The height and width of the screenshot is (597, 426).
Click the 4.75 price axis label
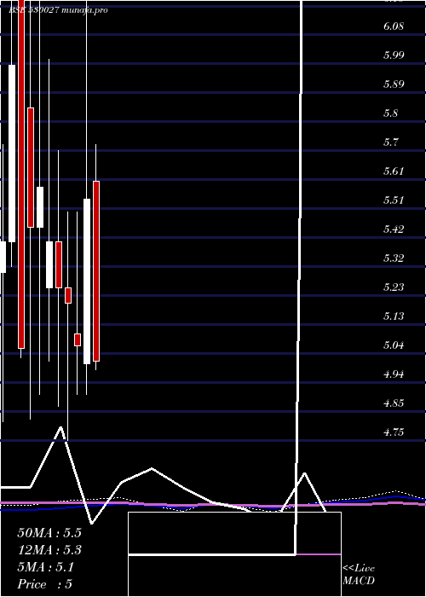[x=393, y=432]
